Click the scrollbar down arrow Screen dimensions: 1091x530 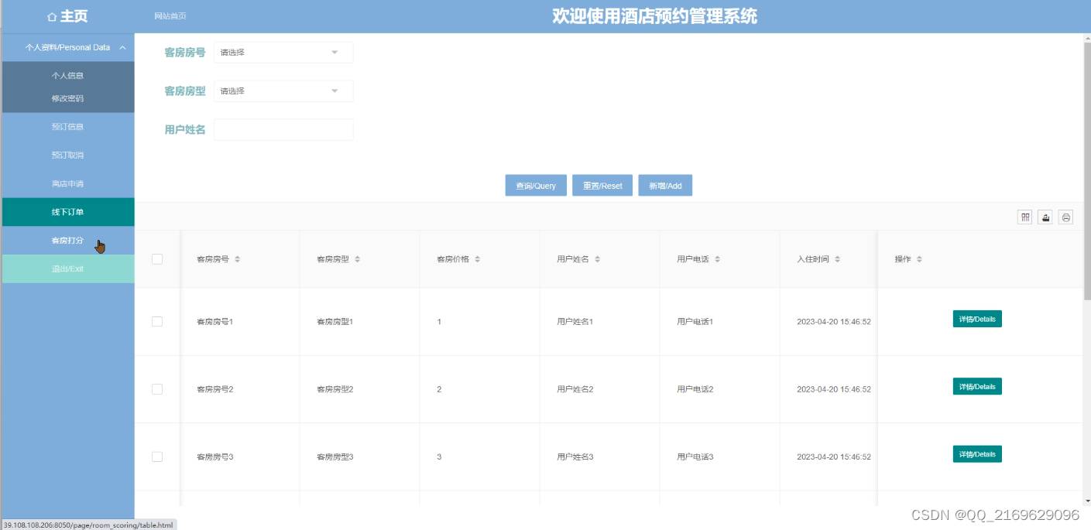[x=1086, y=500]
